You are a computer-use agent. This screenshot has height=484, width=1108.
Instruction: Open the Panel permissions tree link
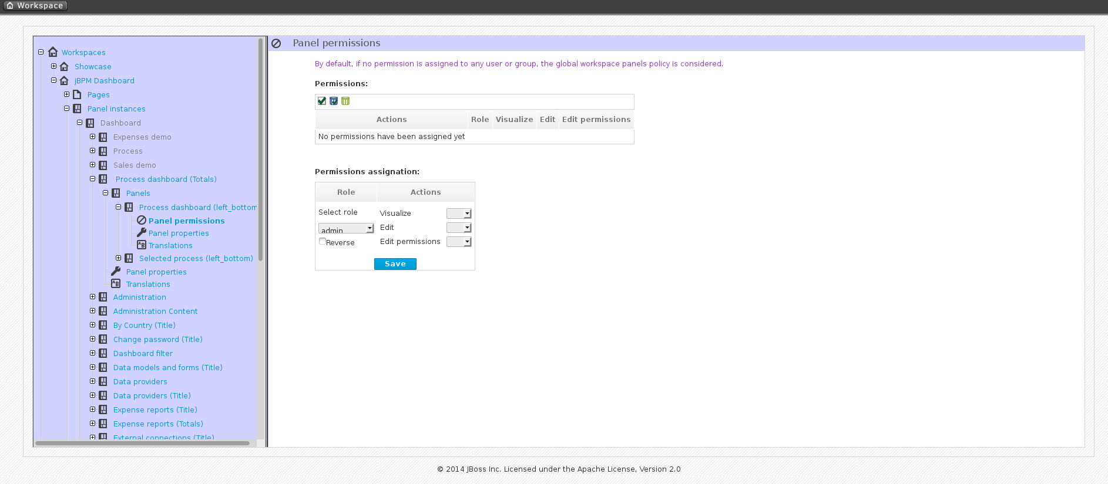pos(187,221)
